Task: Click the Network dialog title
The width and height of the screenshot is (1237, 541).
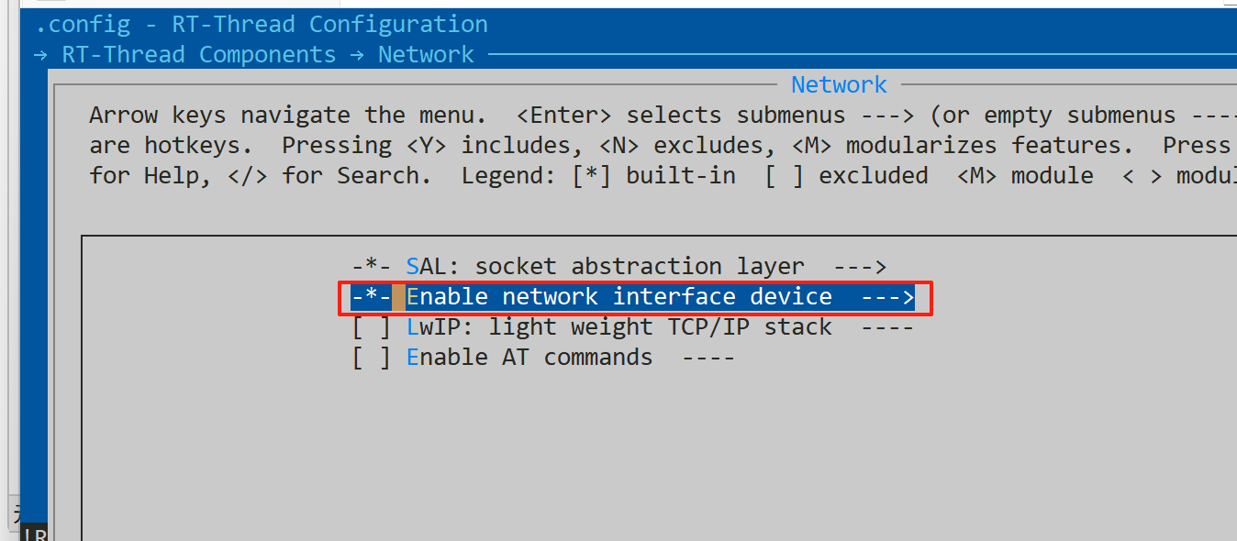Action: pos(839,85)
